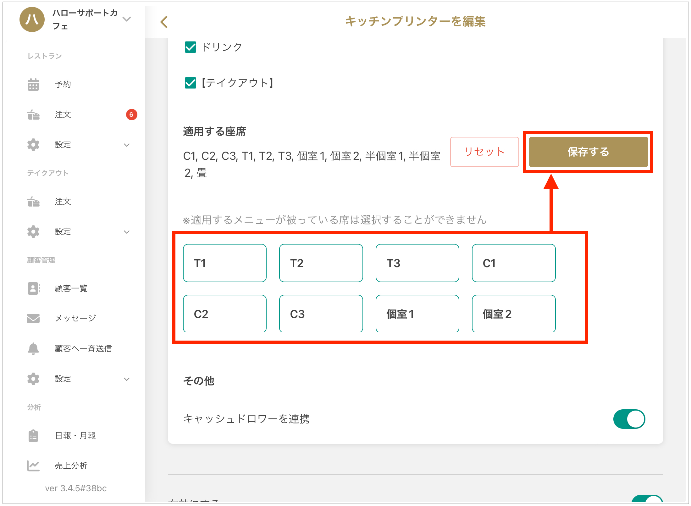Uncheck the 【テイクアウト】 checkbox

tap(191, 83)
